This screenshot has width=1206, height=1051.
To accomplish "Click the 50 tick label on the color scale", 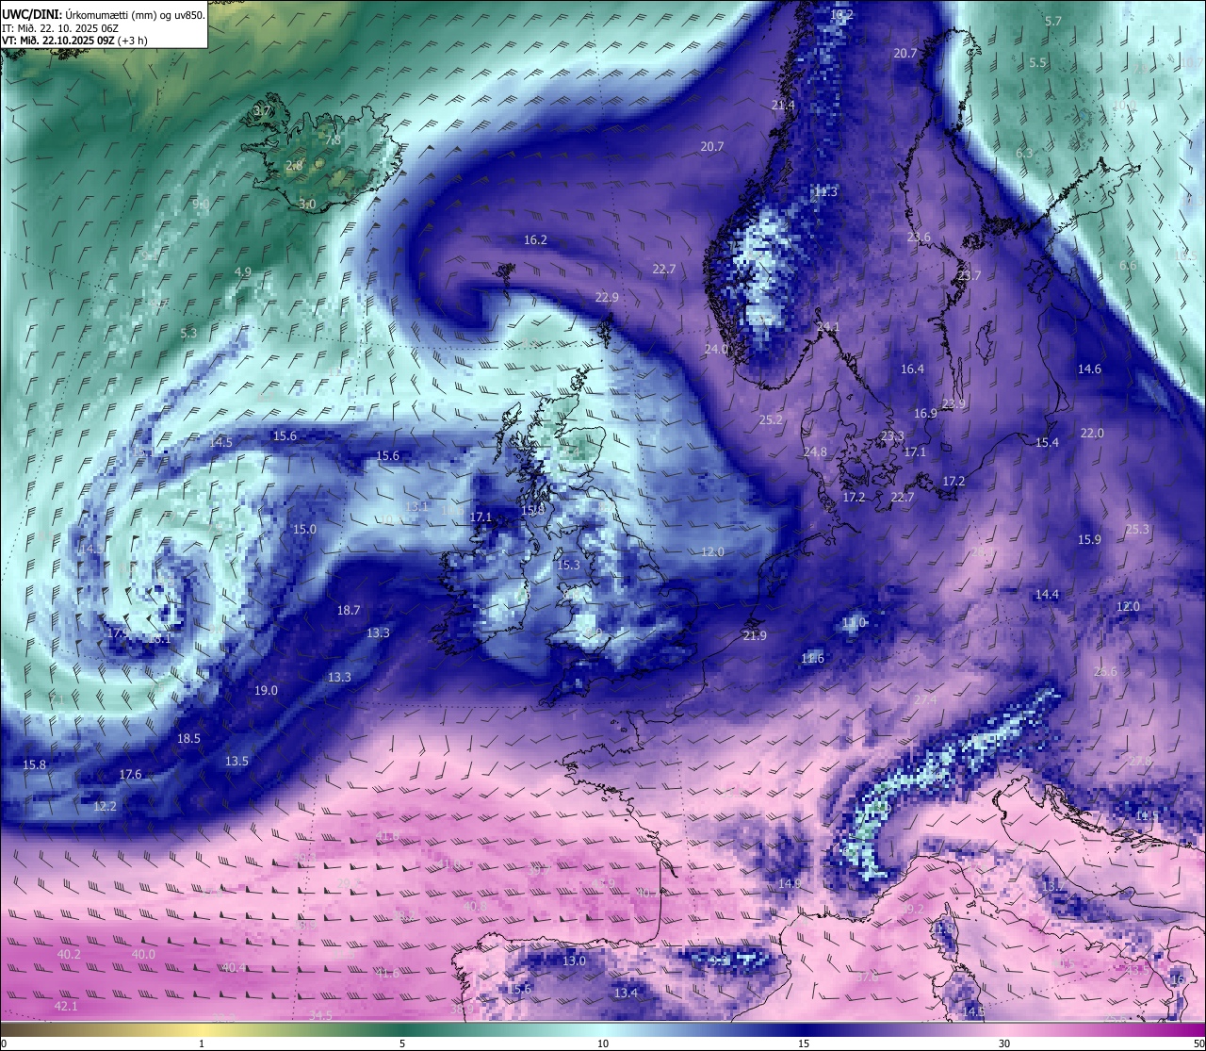I will pyautogui.click(x=1198, y=1043).
